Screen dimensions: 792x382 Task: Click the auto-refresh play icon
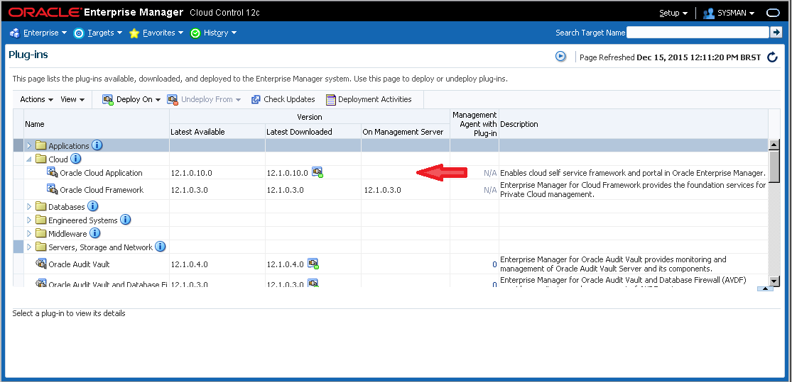click(560, 57)
